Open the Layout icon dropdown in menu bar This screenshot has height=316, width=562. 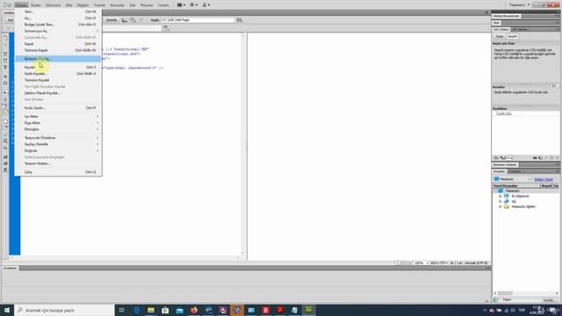point(181,5)
